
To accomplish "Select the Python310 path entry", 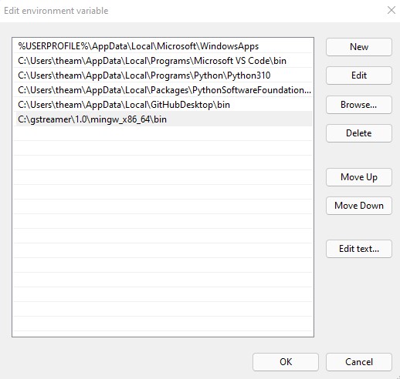I will click(163, 75).
